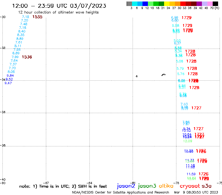
Task: Click the wave height value "5.08"
Action: [179, 61]
